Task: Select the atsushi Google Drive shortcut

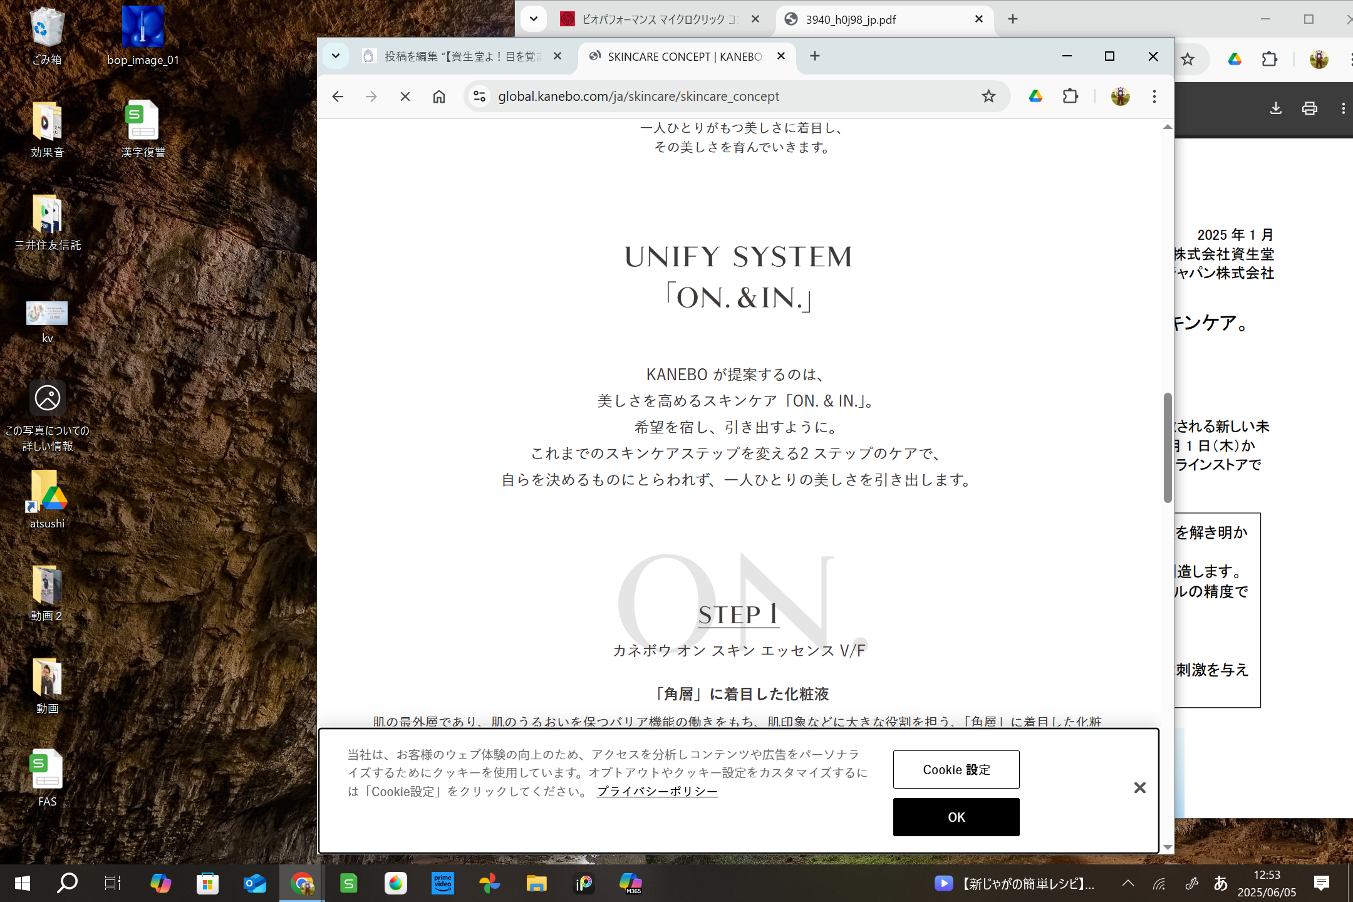Action: pyautogui.click(x=48, y=499)
